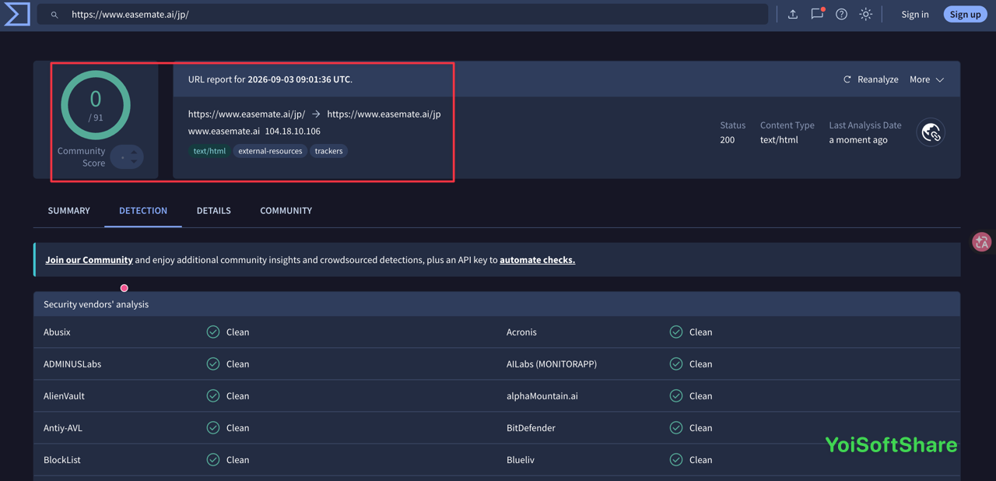The width and height of the screenshot is (996, 481).
Task: Click the AlienVault vendor name
Action: coord(64,395)
